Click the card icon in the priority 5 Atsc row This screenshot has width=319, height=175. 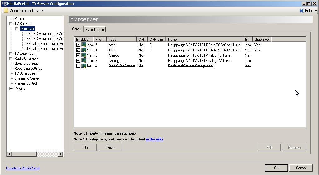pos(84,45)
